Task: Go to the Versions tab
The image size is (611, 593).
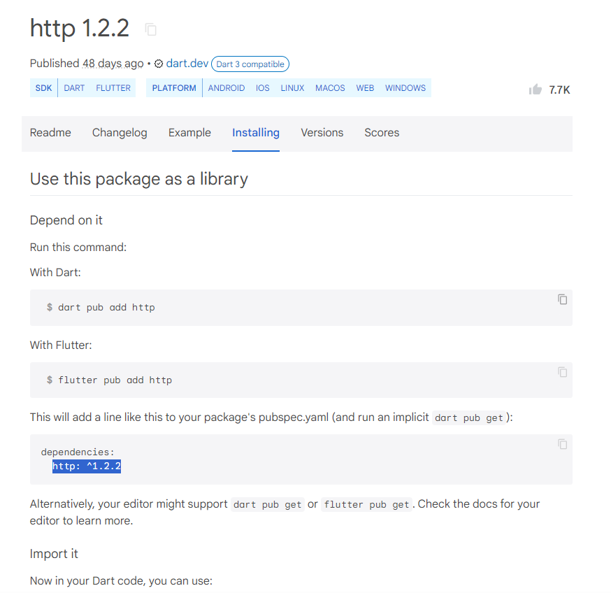Action: click(x=322, y=133)
